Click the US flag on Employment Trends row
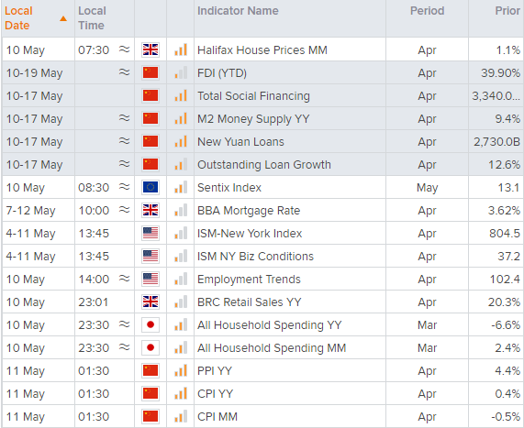 click(x=151, y=280)
